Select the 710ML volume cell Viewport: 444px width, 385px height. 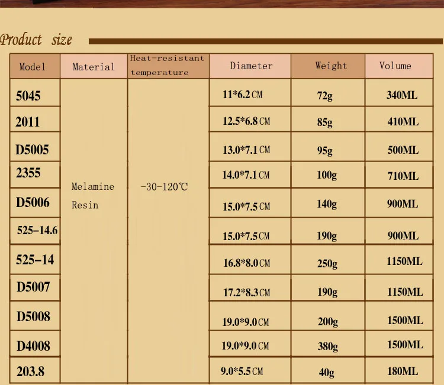point(399,174)
